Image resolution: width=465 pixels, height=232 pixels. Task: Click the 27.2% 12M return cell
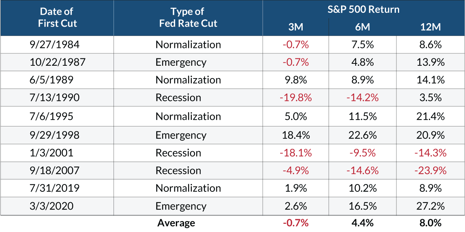(430, 206)
